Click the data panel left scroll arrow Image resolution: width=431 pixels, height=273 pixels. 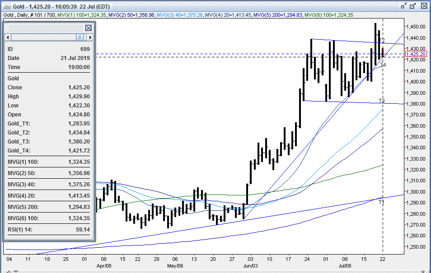(8, 37)
